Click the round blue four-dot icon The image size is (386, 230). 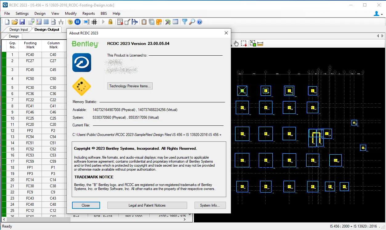[x=78, y=22]
